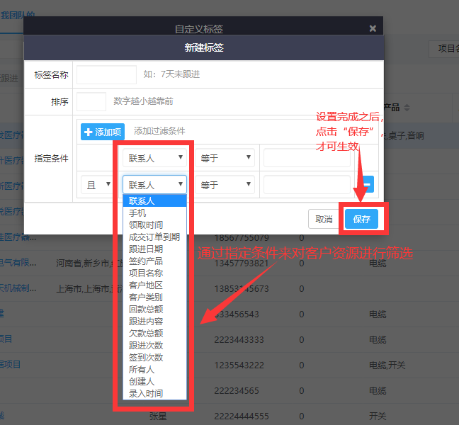Click phone number 222234565 in the table

click(x=237, y=390)
